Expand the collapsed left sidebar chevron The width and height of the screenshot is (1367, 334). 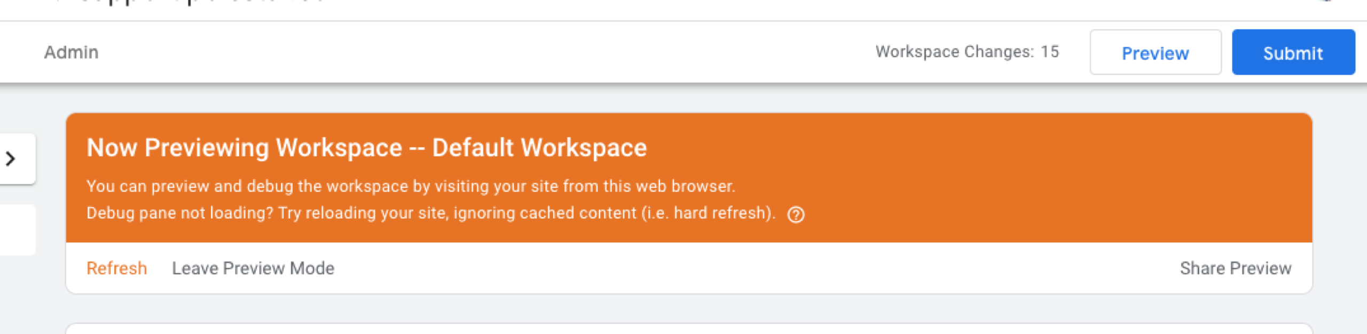[11, 158]
